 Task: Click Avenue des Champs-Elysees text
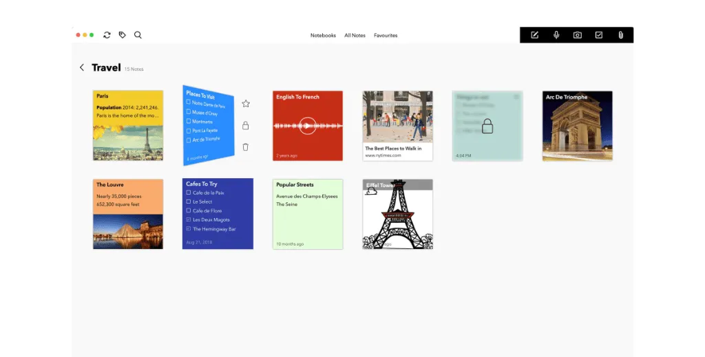(306, 196)
